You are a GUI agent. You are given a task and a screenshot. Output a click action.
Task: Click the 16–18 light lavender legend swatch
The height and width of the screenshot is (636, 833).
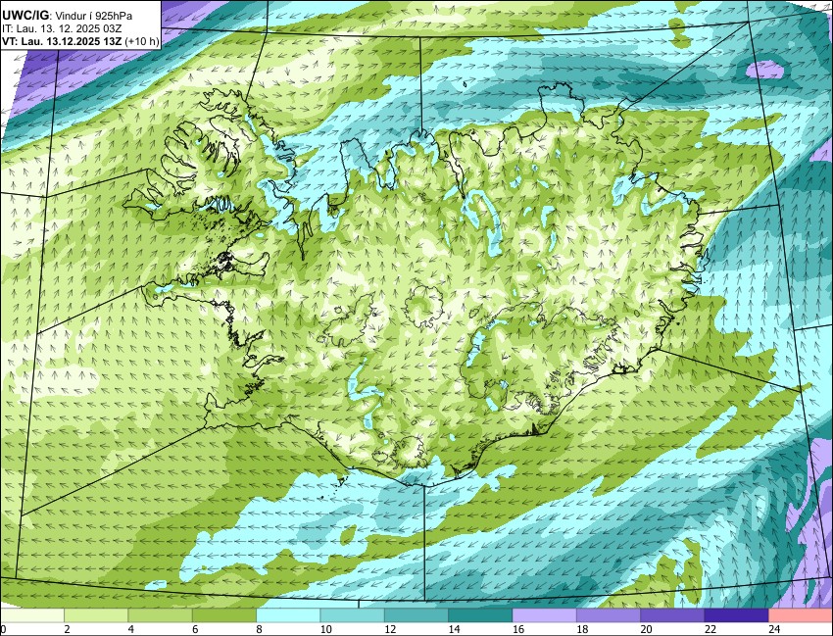[545, 615]
